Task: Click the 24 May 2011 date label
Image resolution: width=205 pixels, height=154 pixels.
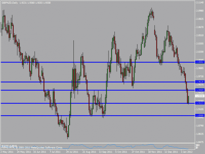Action: [x=24, y=152]
